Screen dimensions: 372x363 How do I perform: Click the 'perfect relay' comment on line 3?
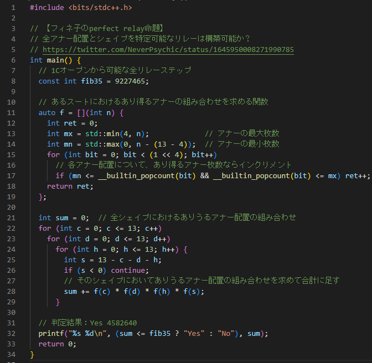pos(97,28)
